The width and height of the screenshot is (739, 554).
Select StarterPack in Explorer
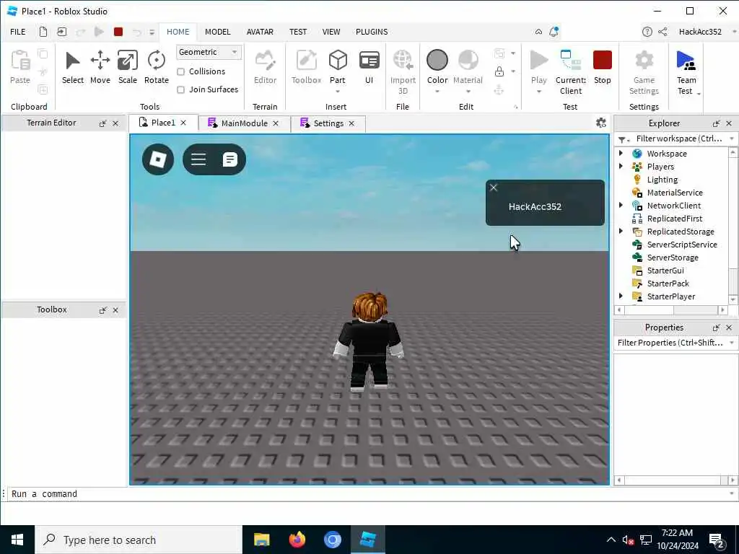pos(668,283)
